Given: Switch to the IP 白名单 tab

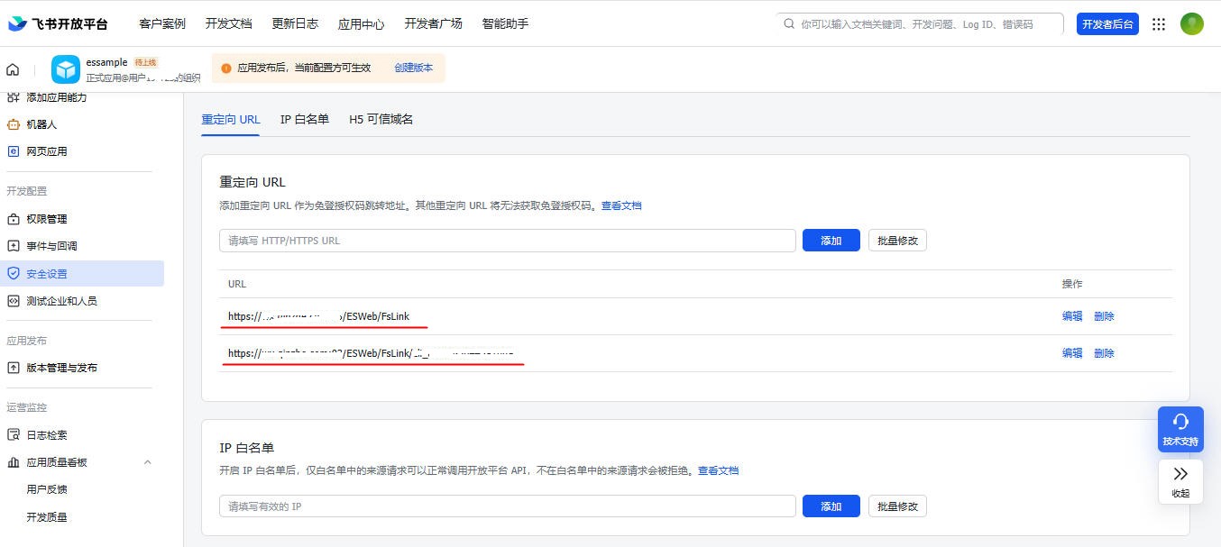Looking at the screenshot, I should point(304,119).
